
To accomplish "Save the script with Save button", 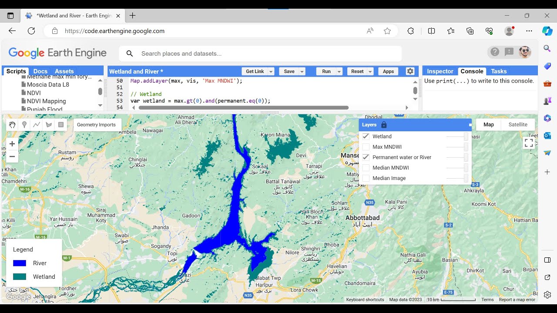I will [x=289, y=72].
